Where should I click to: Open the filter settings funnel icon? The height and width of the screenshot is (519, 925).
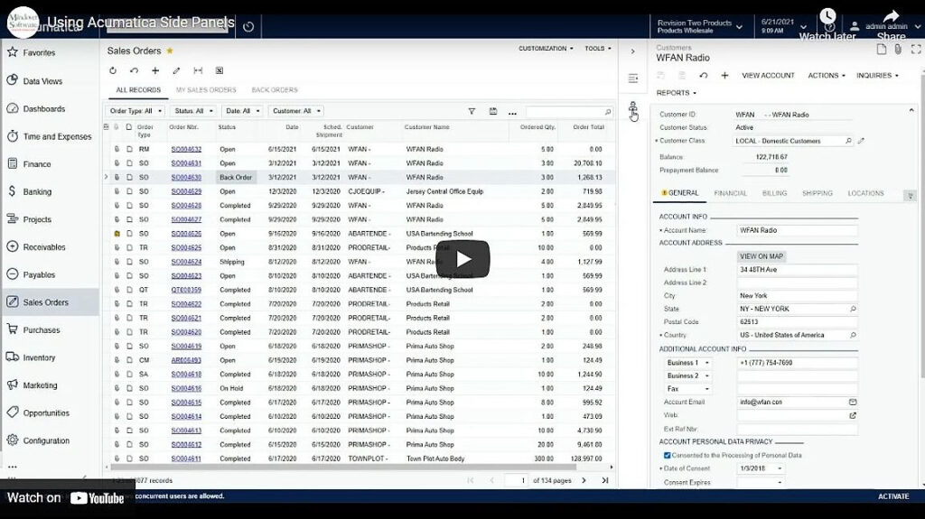472,111
